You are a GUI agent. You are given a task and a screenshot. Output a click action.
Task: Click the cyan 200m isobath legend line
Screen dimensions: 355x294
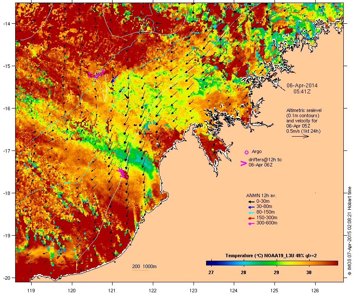140,270
